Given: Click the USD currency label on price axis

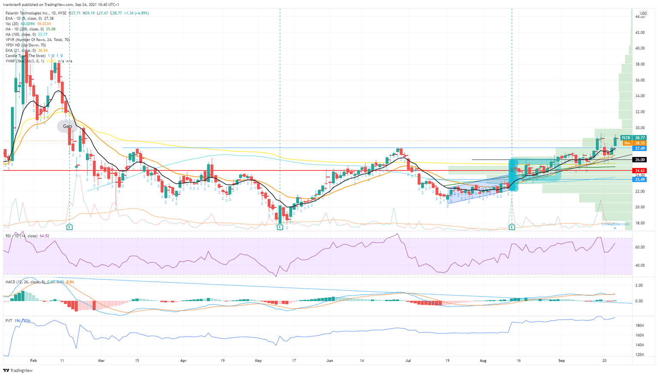Looking at the screenshot, I should pyautogui.click(x=643, y=14).
